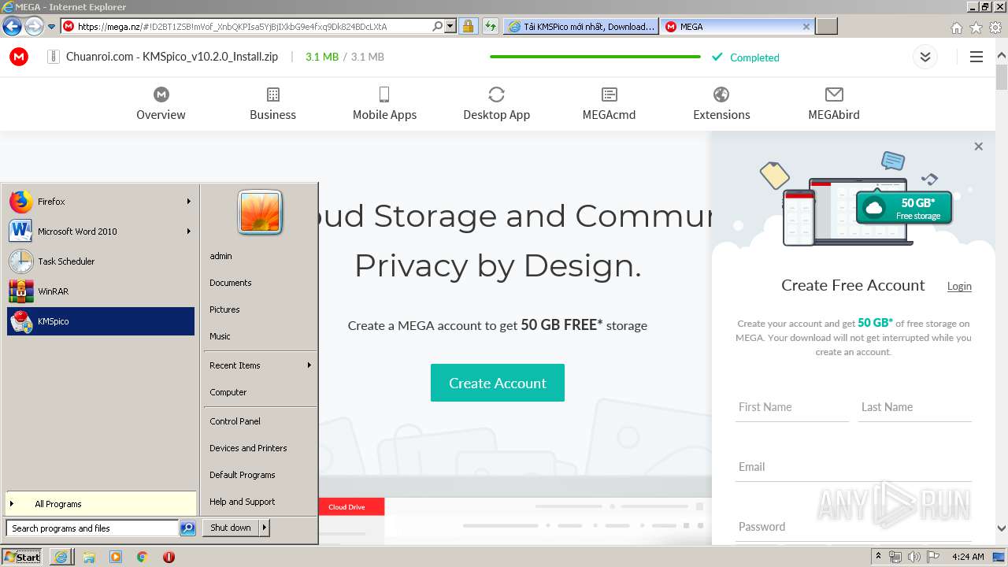This screenshot has width=1008, height=567.
Task: Click the security lock icon
Action: pyautogui.click(x=468, y=26)
